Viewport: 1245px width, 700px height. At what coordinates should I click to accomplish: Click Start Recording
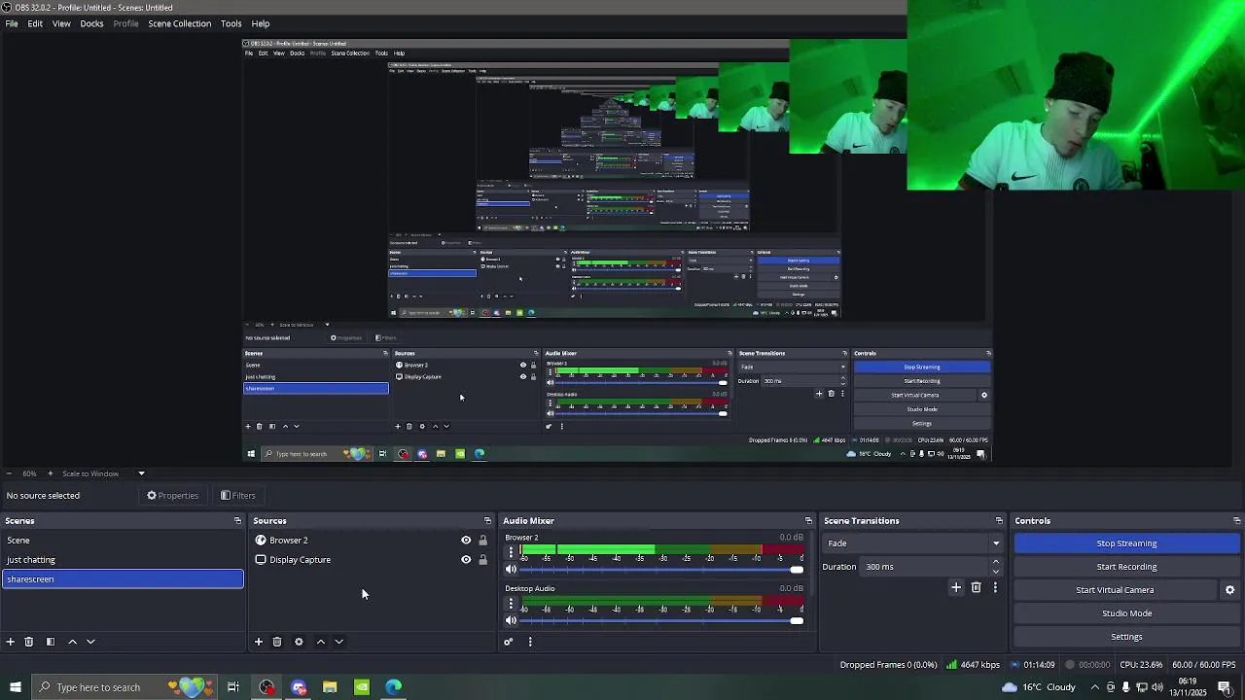[1126, 567]
